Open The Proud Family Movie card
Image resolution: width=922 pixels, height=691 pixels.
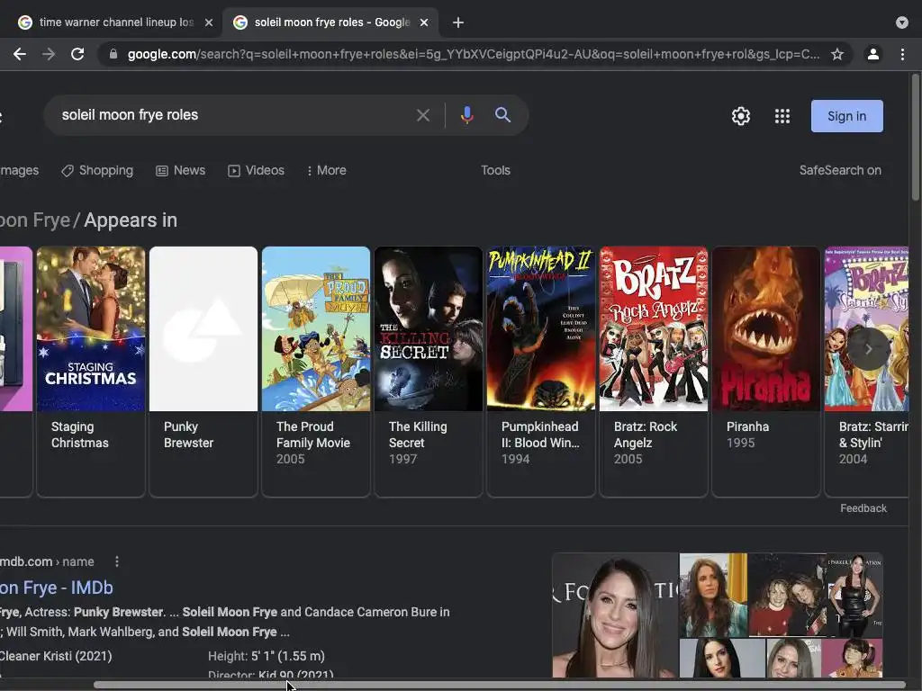pos(316,372)
